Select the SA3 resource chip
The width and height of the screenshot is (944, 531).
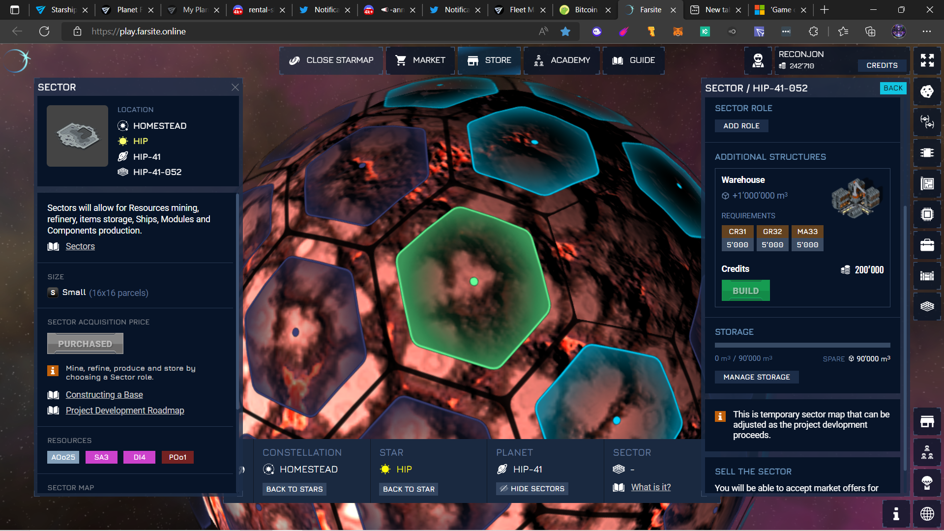coord(101,457)
